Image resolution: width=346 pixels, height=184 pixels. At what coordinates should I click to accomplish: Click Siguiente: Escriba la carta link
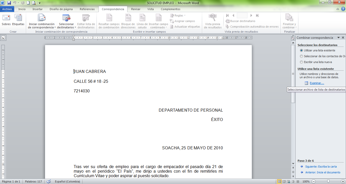click(321, 167)
